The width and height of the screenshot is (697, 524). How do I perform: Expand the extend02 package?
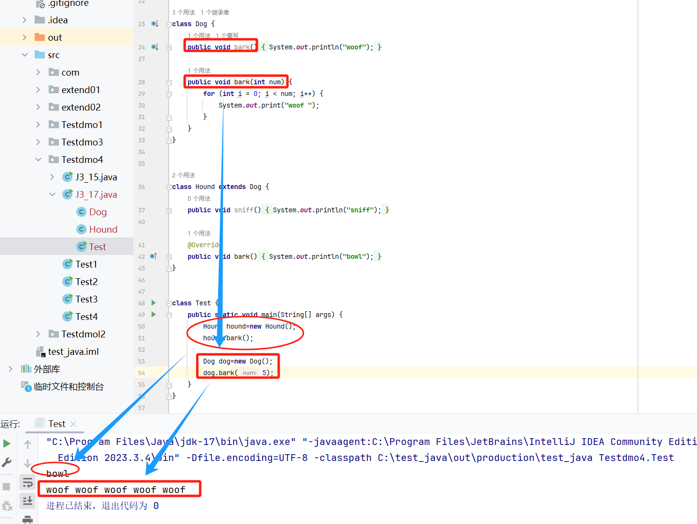click(38, 107)
